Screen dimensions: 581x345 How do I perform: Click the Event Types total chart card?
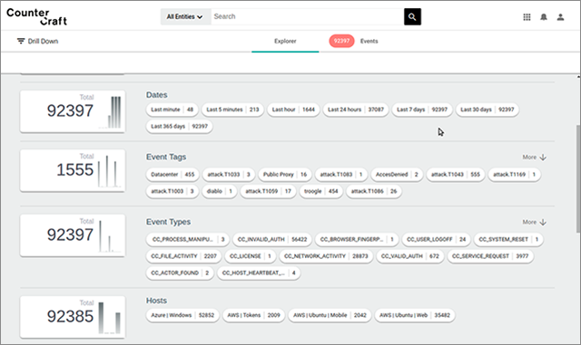pyautogui.click(x=73, y=235)
